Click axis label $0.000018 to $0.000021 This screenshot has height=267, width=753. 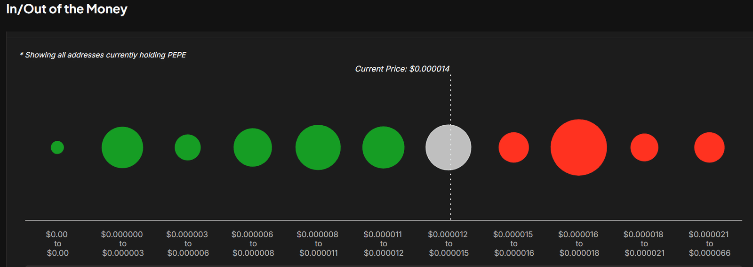click(644, 243)
